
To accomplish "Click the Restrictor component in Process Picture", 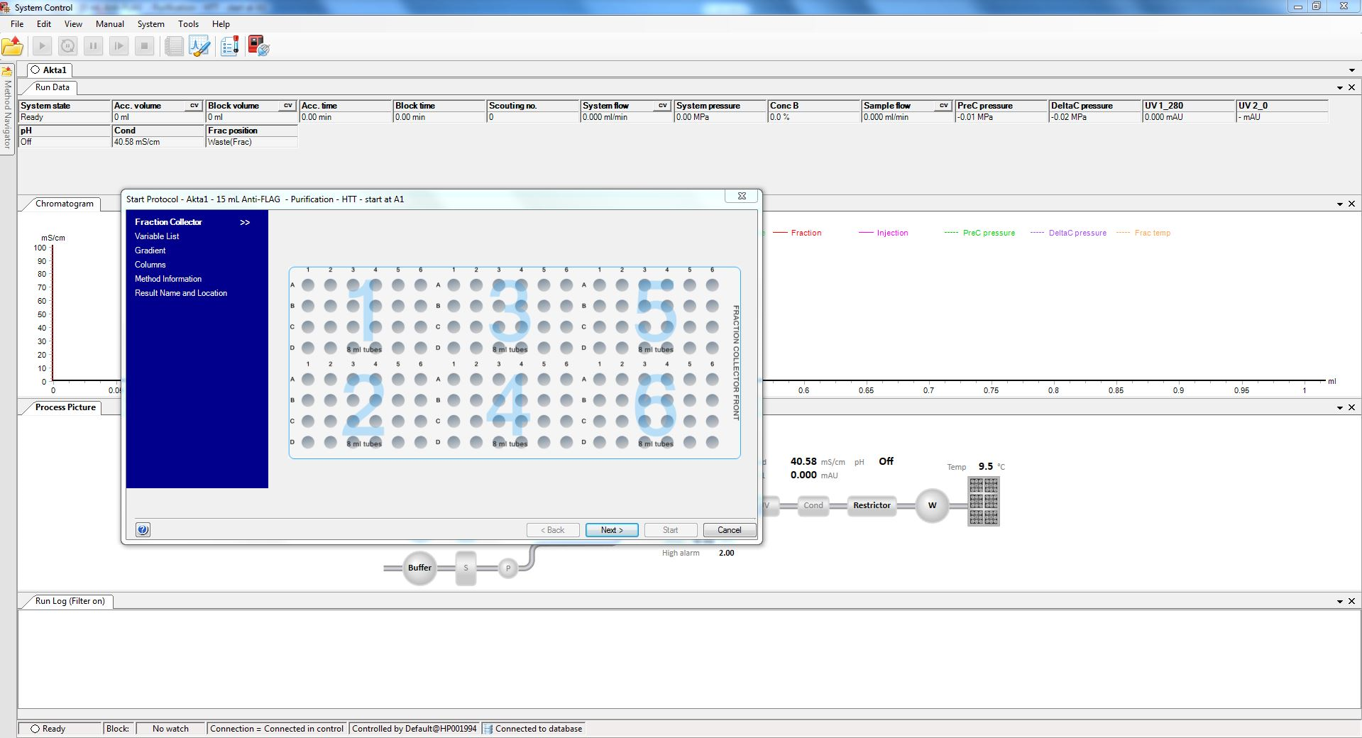I will pos(872,505).
